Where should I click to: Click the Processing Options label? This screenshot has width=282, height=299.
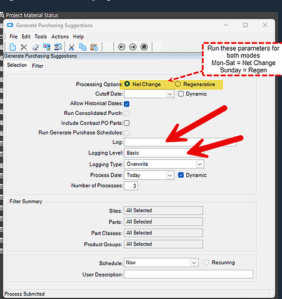(x=99, y=84)
